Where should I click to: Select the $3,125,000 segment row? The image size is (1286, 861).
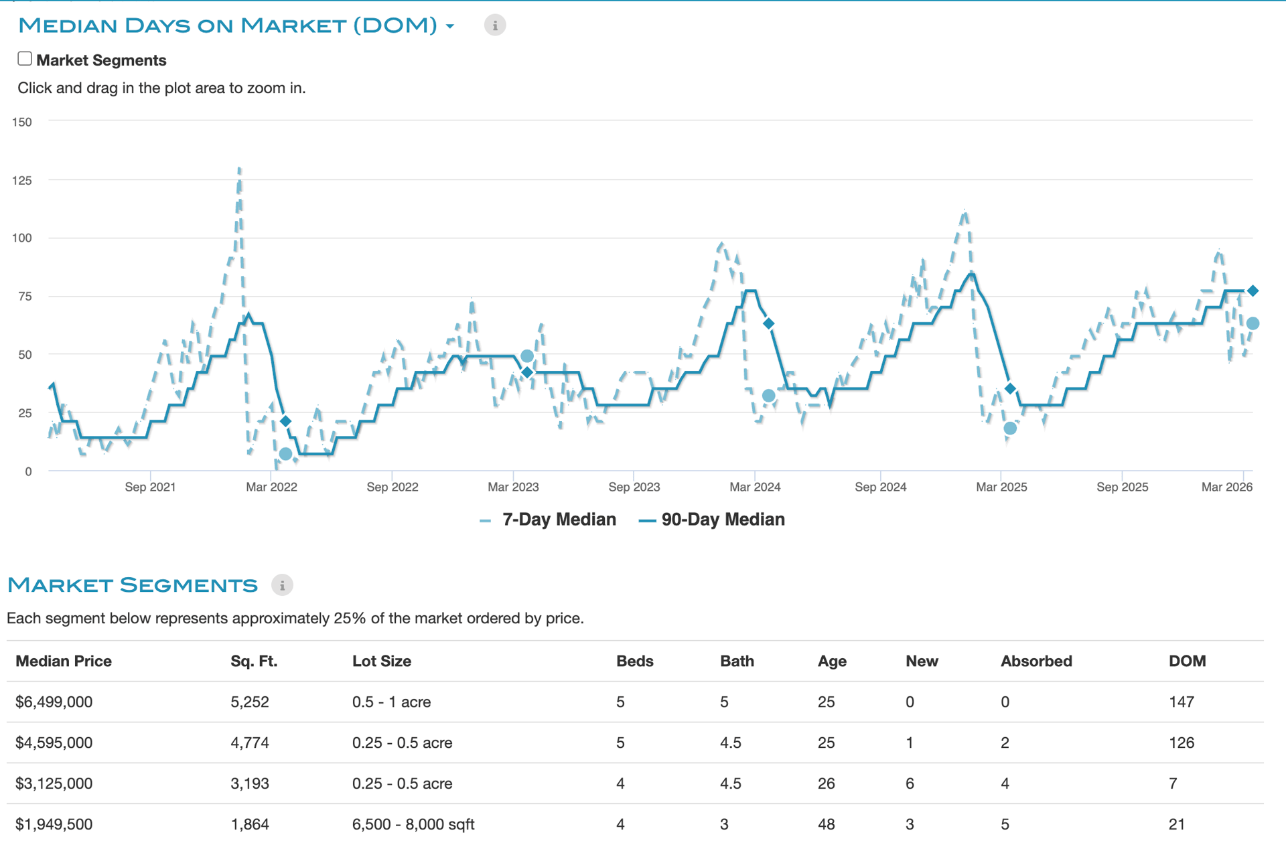tap(54, 783)
